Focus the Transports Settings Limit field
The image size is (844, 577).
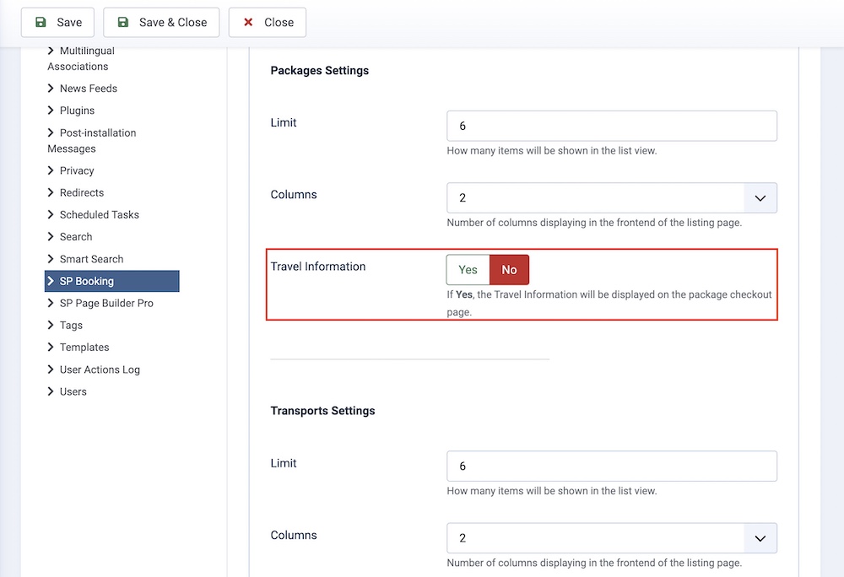tap(611, 466)
